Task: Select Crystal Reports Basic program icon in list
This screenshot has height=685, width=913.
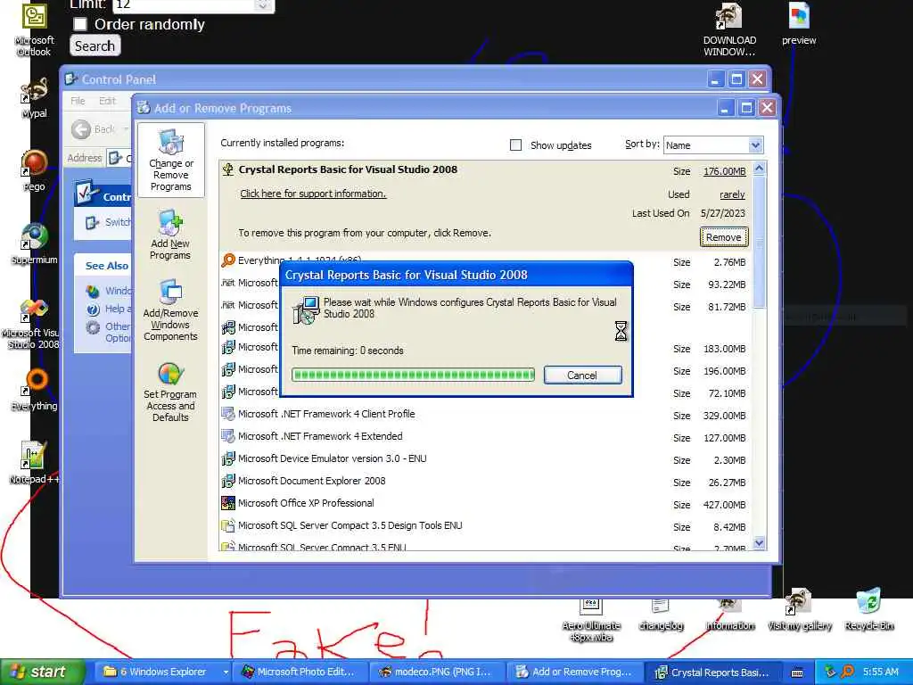Action: pyautogui.click(x=228, y=169)
